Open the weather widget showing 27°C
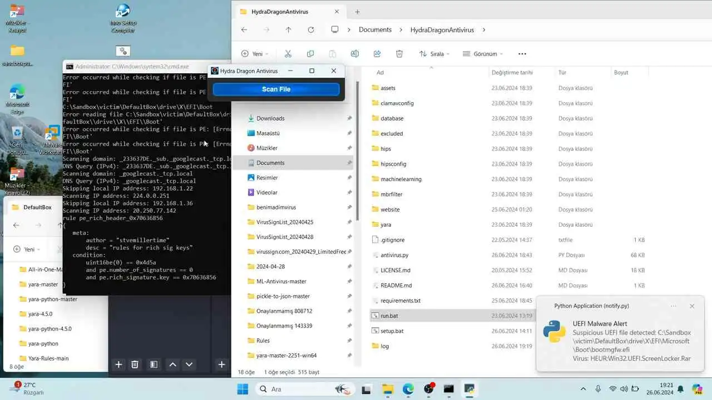712x400 pixels. [x=28, y=388]
